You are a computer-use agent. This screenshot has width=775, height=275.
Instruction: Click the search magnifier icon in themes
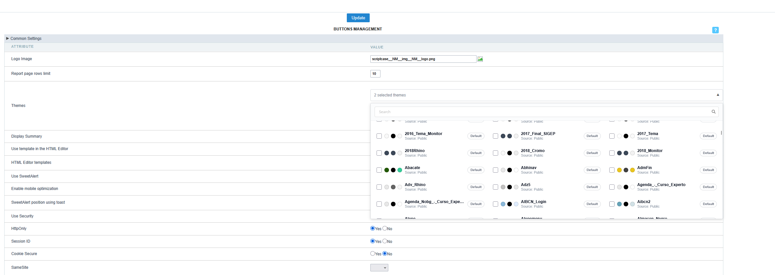[714, 112]
